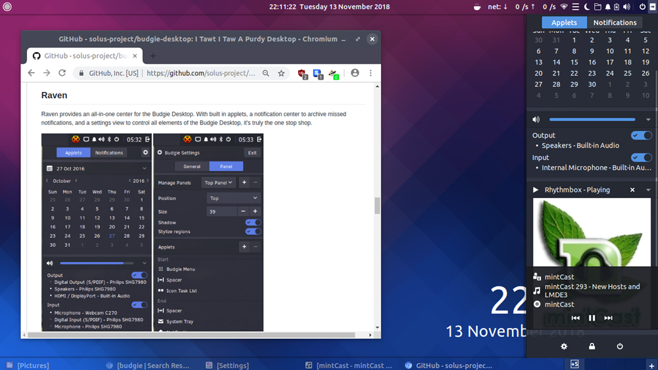Bookmark this page with the star icon
This screenshot has height=370, width=658.
coord(281,73)
